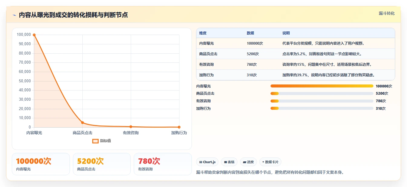
Task: Click the 有效咨询 cell in the table
Action: click(206, 65)
